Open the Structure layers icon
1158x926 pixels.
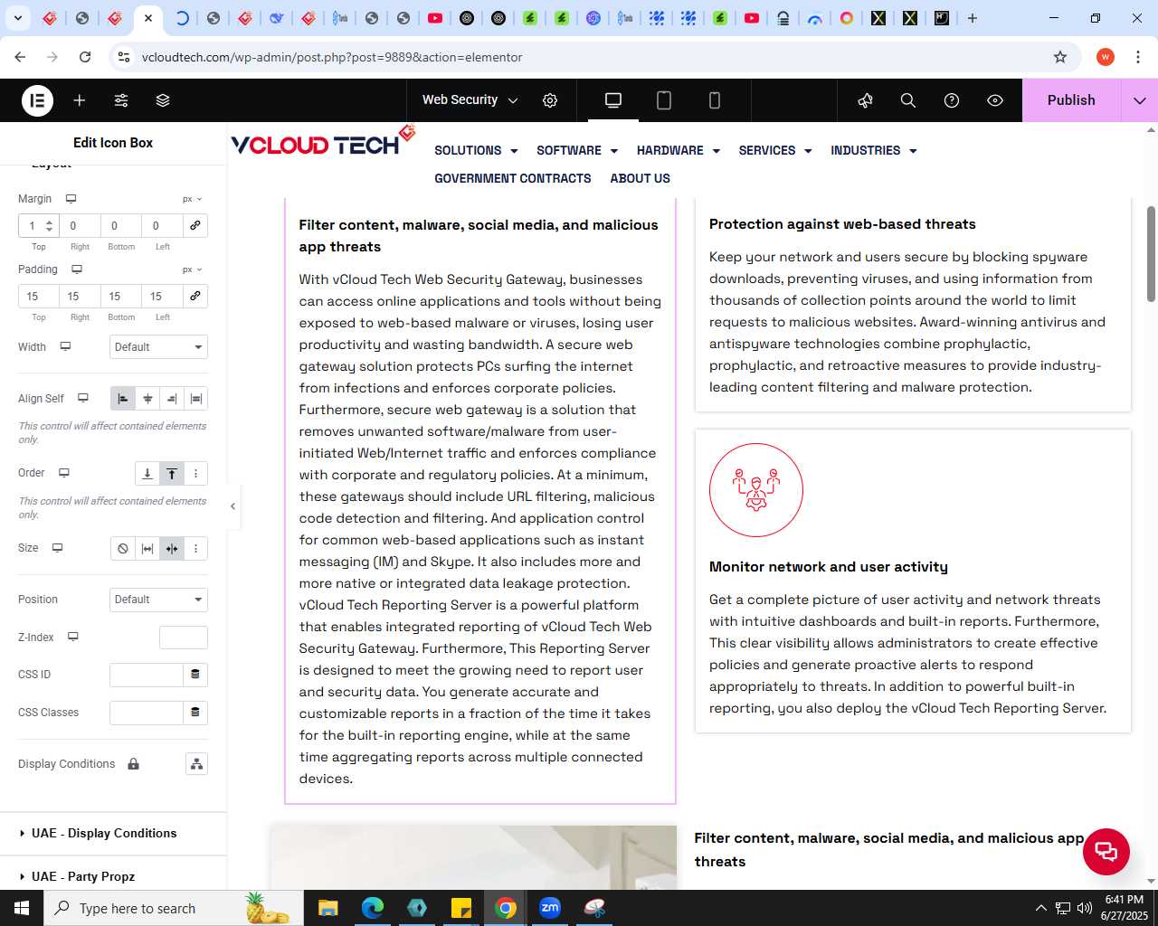[x=163, y=100]
